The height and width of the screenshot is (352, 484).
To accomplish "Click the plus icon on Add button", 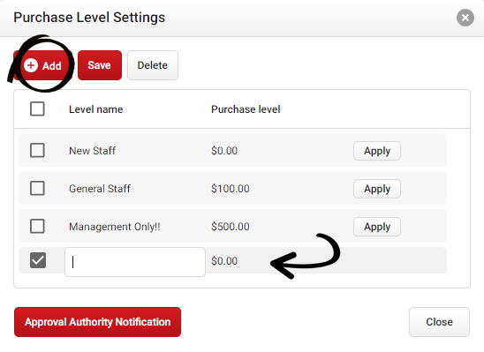I will click(31, 65).
